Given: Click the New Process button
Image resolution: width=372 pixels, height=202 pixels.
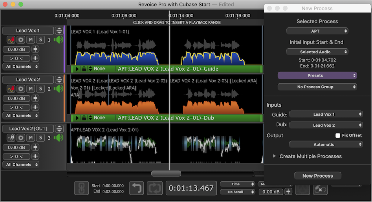Looking at the screenshot, I should pos(317,176).
